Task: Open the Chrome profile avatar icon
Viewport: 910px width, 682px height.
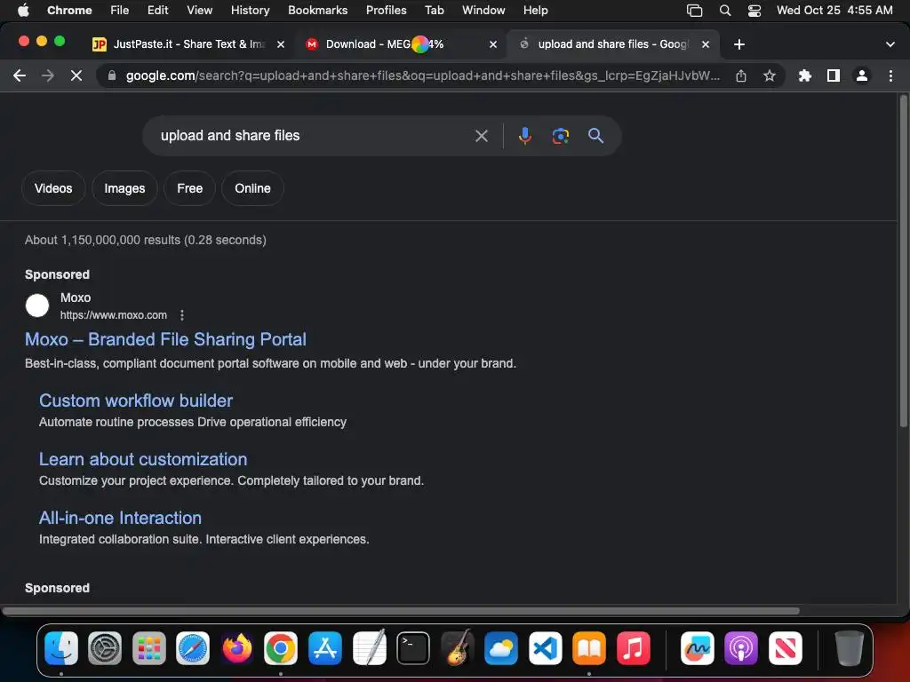Action: (862, 75)
